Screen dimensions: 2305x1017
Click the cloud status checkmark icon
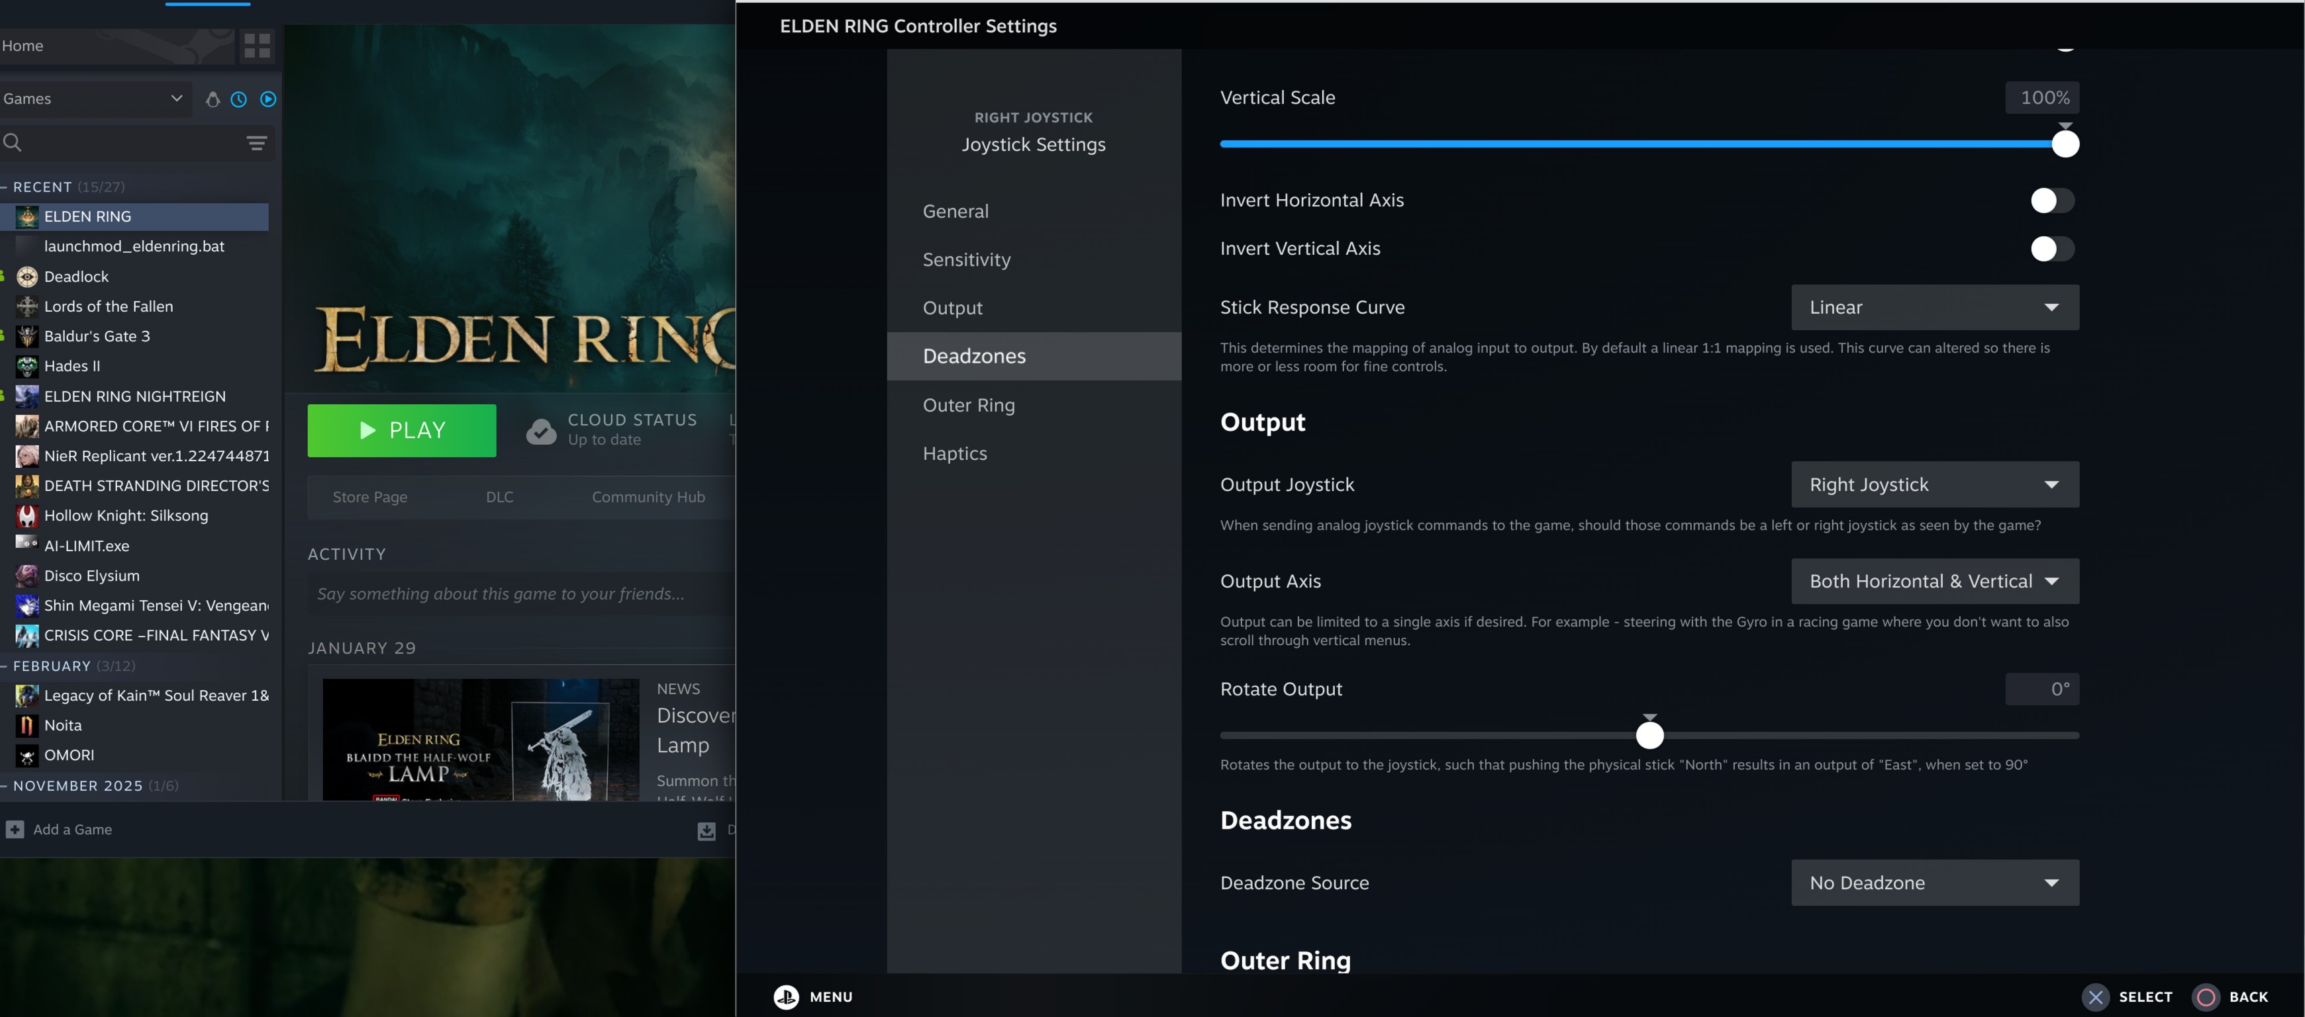[540, 430]
